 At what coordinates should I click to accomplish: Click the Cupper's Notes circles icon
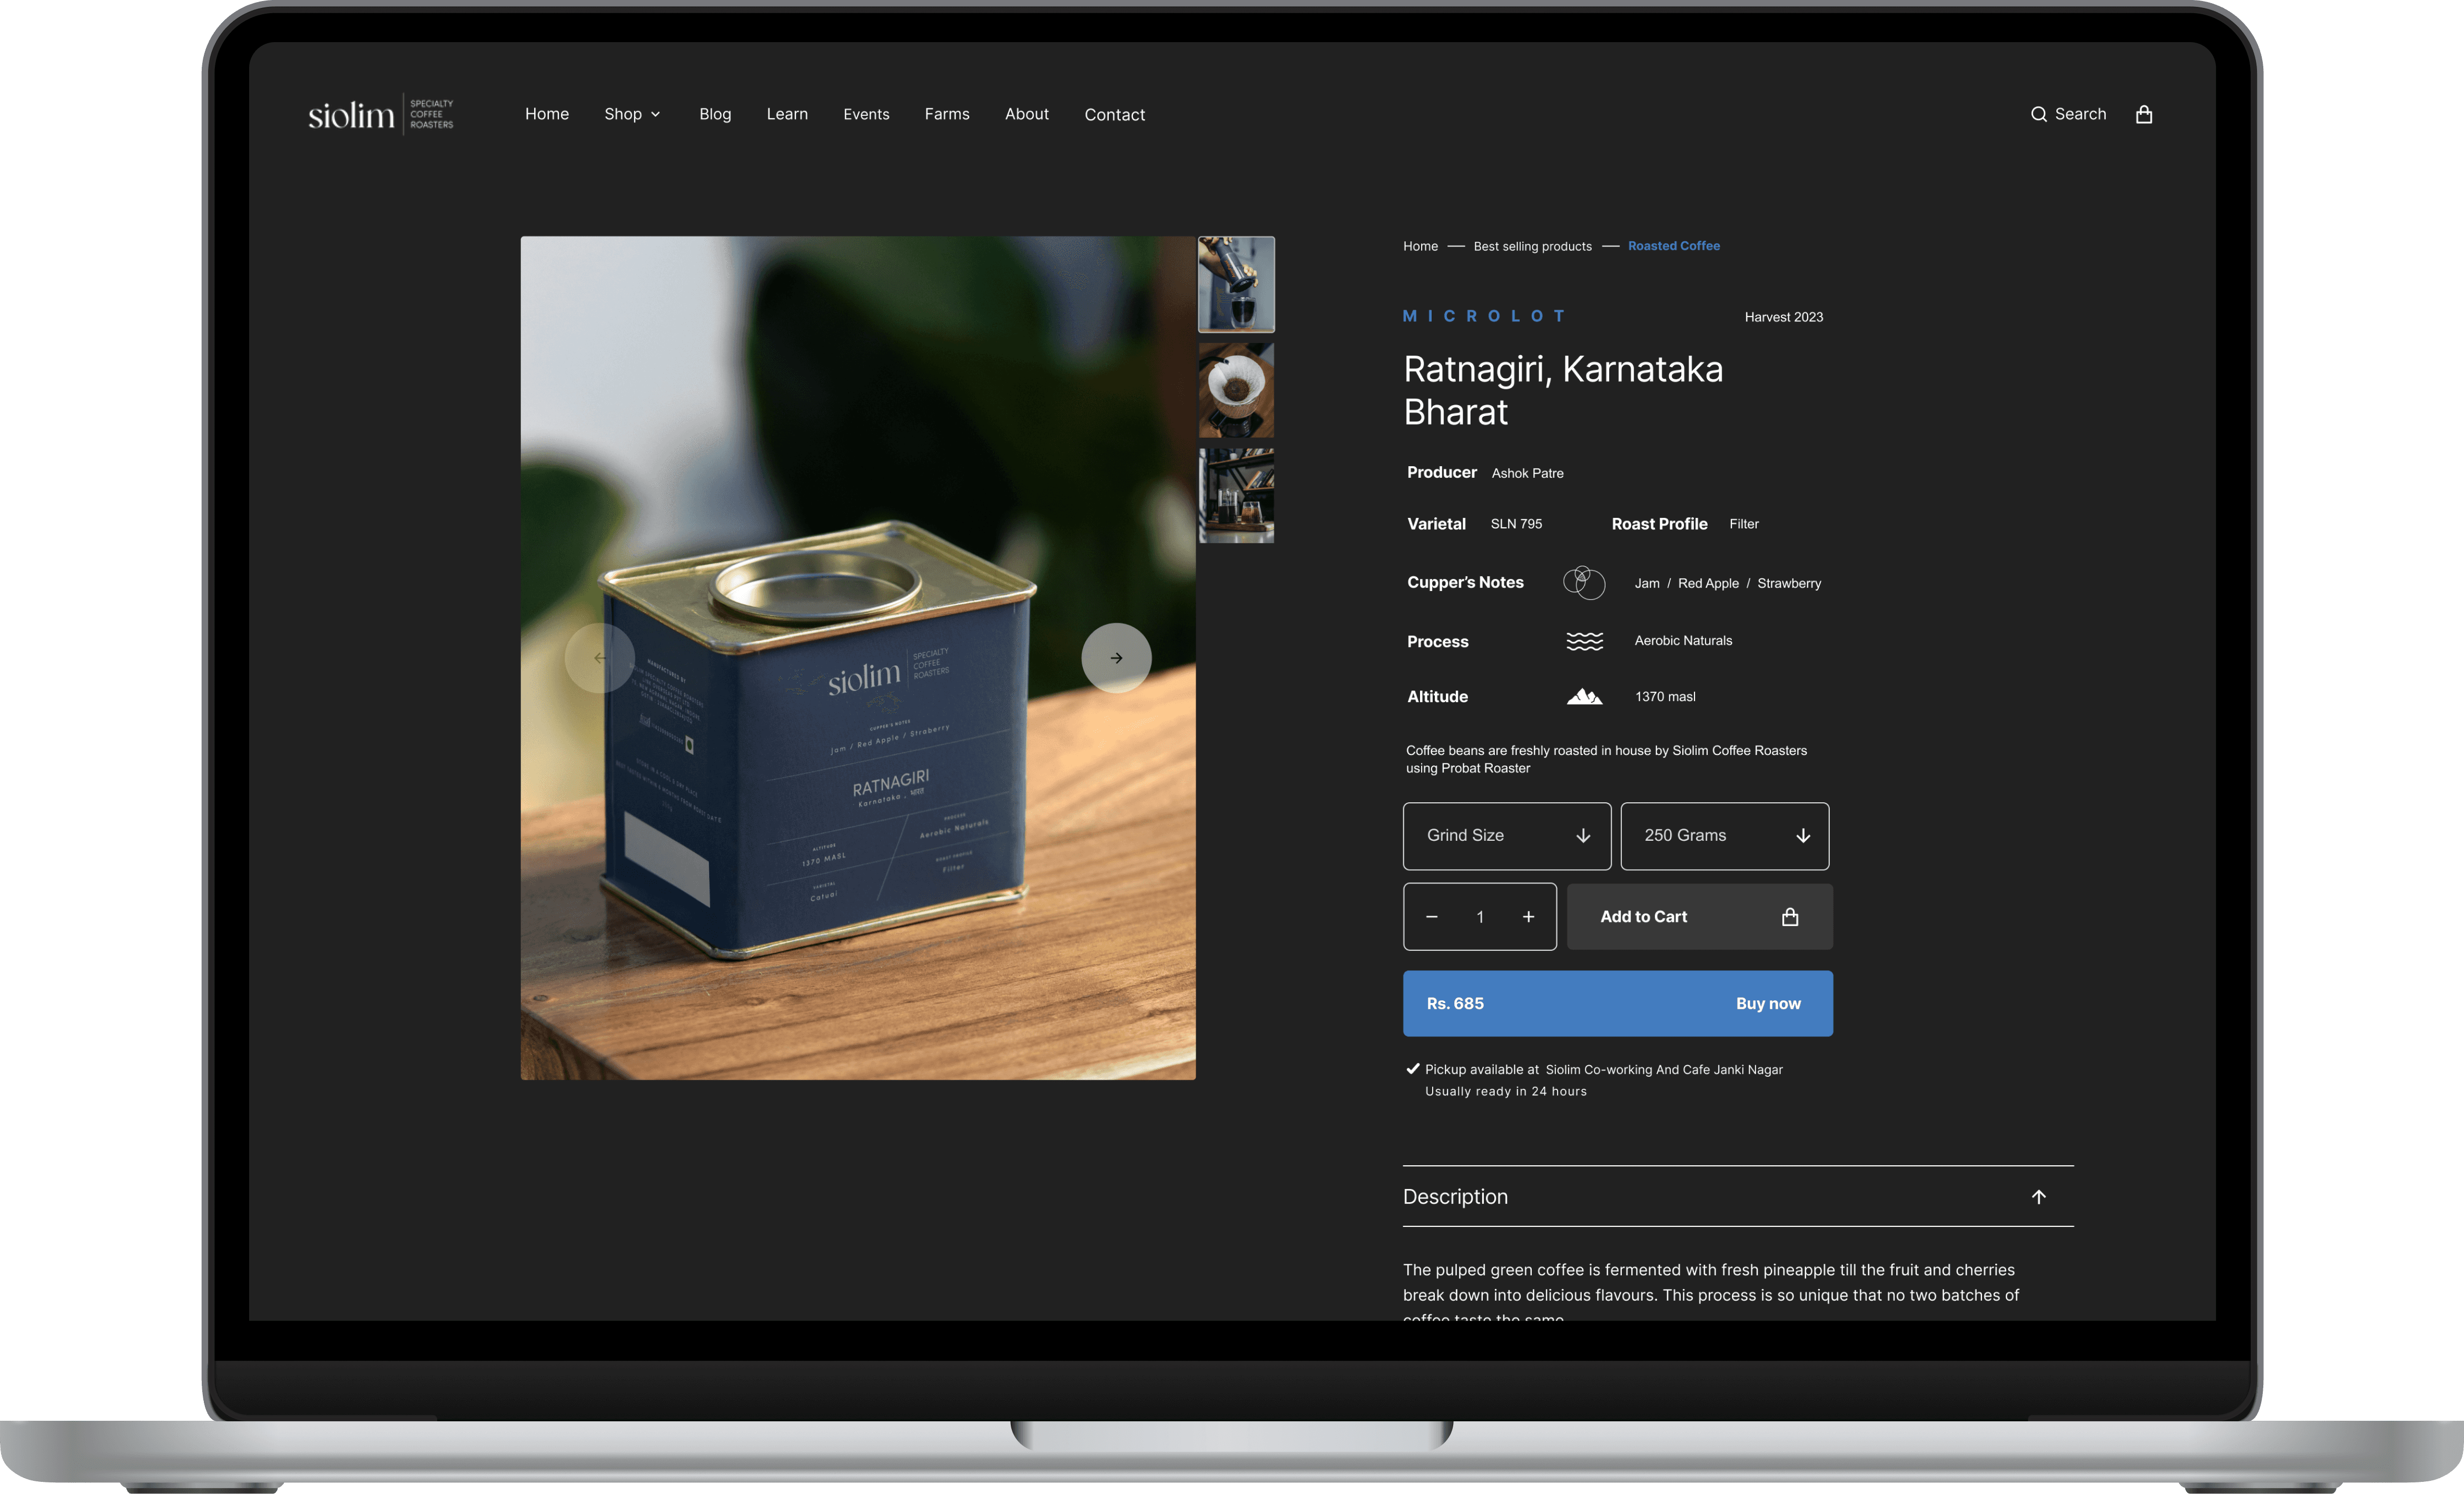[1583, 582]
